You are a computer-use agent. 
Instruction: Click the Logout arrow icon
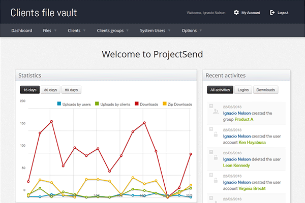[272, 12]
